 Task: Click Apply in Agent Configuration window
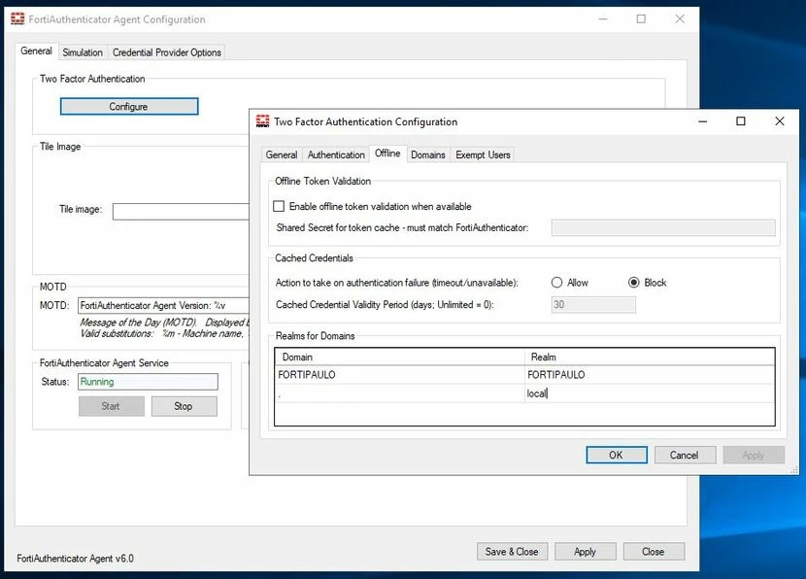click(586, 552)
